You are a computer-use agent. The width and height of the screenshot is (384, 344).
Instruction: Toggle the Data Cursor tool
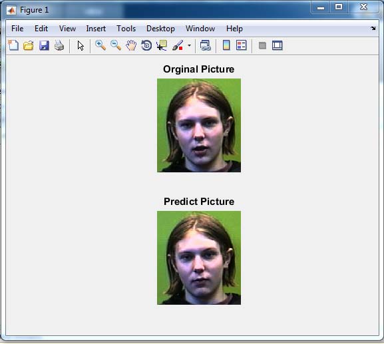[162, 45]
